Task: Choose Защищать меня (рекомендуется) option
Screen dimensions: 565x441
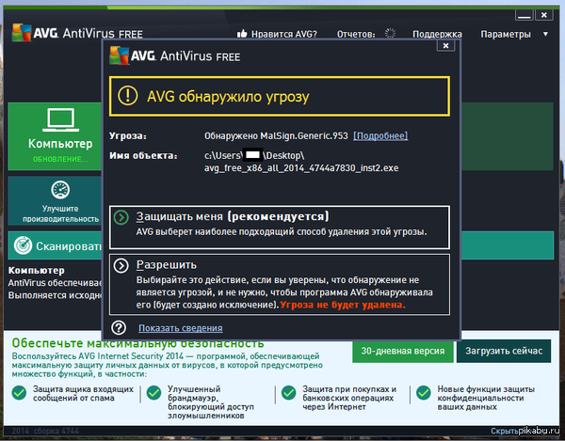Action: click(x=280, y=227)
